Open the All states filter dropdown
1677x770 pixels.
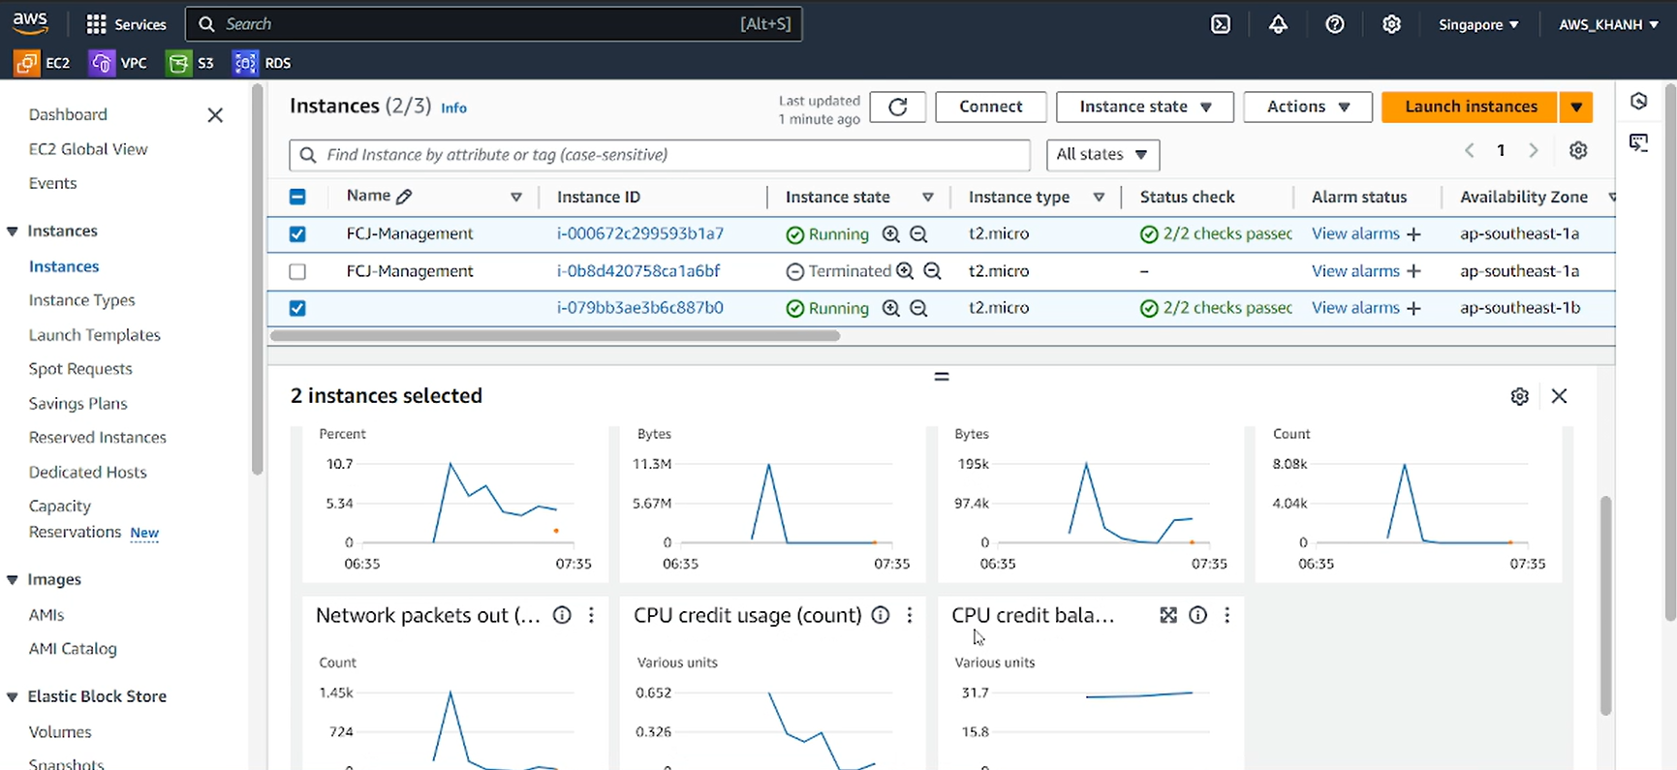[1102, 155]
